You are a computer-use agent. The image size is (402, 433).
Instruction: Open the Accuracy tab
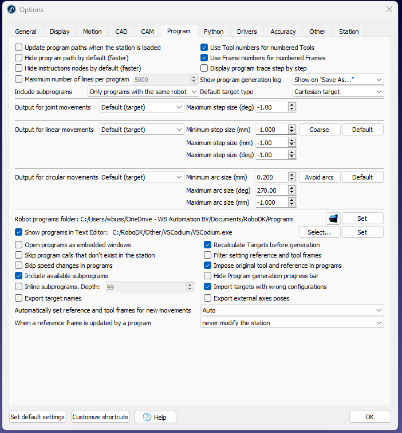[x=283, y=32]
